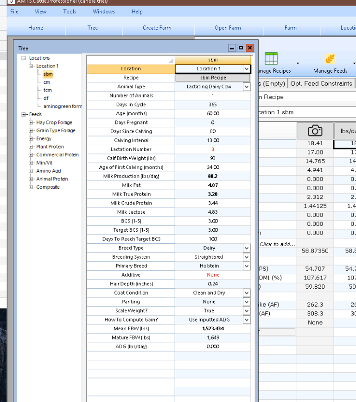Open the Animal Type dropdown

(247, 87)
